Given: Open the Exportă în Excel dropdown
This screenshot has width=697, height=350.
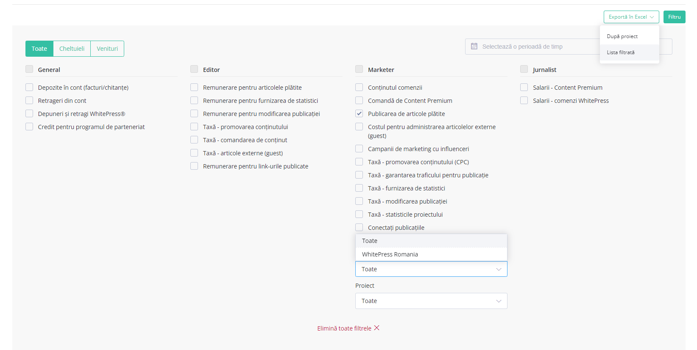Looking at the screenshot, I should point(631,17).
